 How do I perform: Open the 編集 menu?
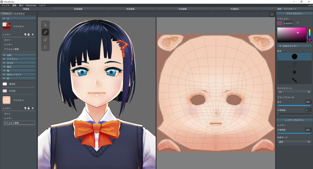[x=14, y=5]
